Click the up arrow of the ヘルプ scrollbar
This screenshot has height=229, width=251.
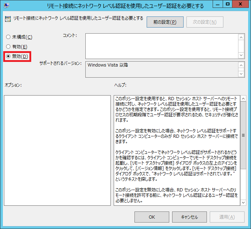tap(243, 98)
